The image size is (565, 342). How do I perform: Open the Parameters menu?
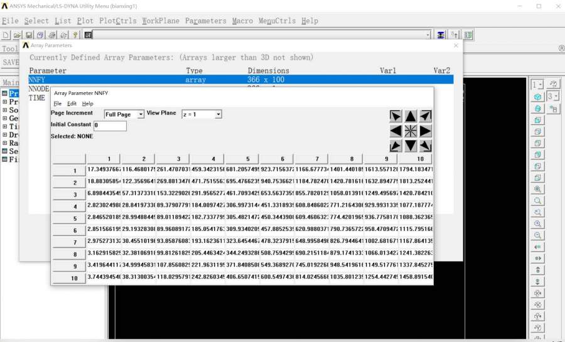coord(206,21)
